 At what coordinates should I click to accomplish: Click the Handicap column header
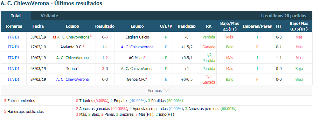(186, 26)
